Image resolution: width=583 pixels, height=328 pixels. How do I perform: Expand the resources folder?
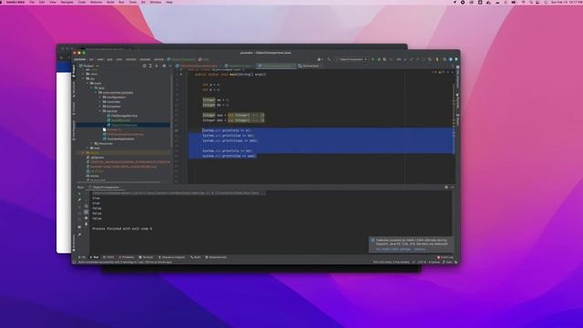tap(92, 144)
